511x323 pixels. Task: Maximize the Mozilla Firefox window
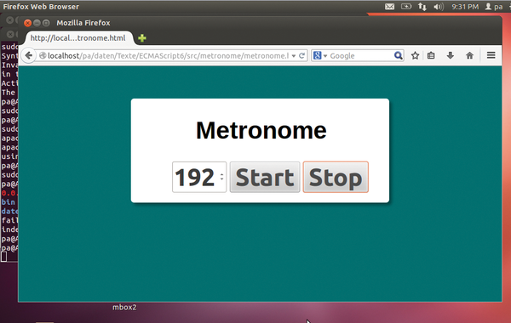click(x=46, y=23)
